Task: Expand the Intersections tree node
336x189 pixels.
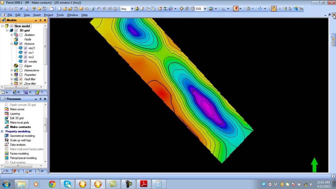Action: point(12,70)
